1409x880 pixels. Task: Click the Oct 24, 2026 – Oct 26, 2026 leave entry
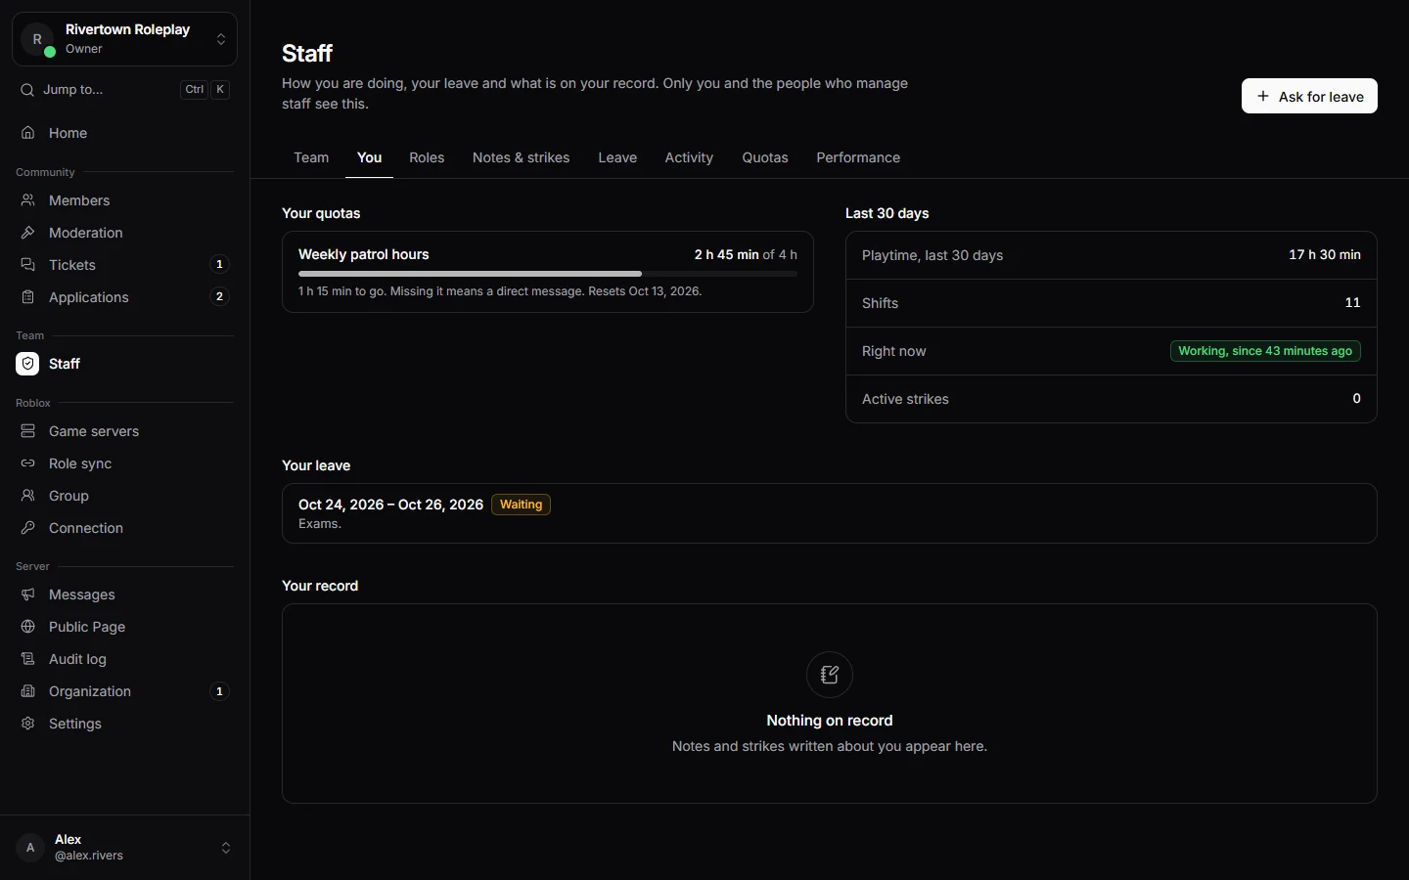click(x=830, y=513)
